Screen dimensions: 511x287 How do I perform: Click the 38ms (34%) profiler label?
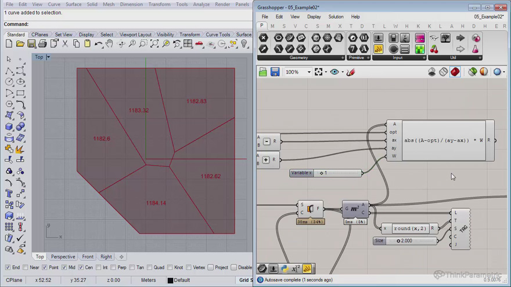point(310,221)
